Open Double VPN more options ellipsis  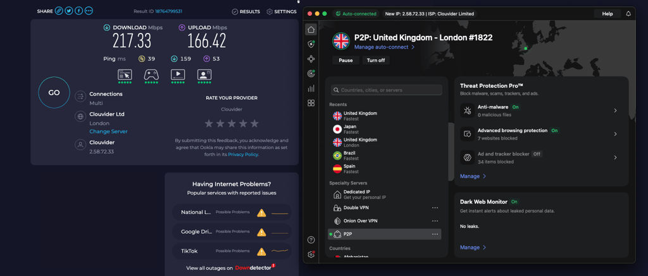point(435,208)
